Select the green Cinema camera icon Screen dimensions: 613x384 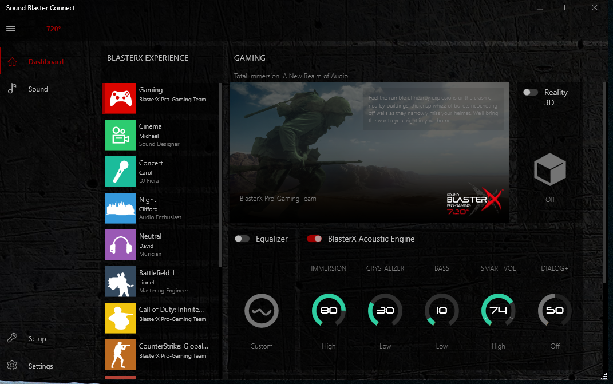[121, 135]
